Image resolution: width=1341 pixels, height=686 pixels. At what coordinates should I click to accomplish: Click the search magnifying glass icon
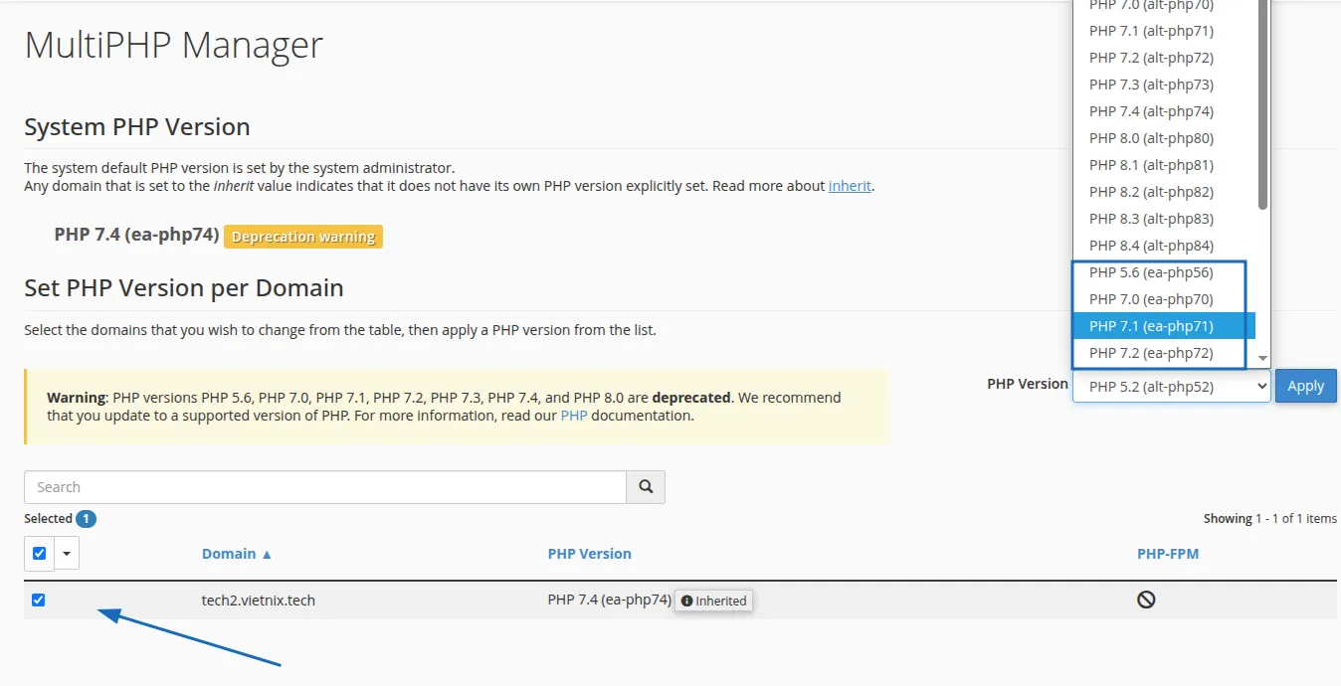point(646,486)
